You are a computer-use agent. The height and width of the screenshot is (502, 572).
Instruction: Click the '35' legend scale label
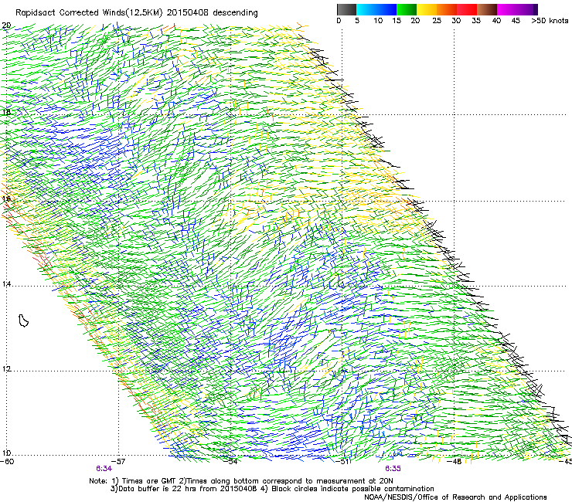pos(476,21)
